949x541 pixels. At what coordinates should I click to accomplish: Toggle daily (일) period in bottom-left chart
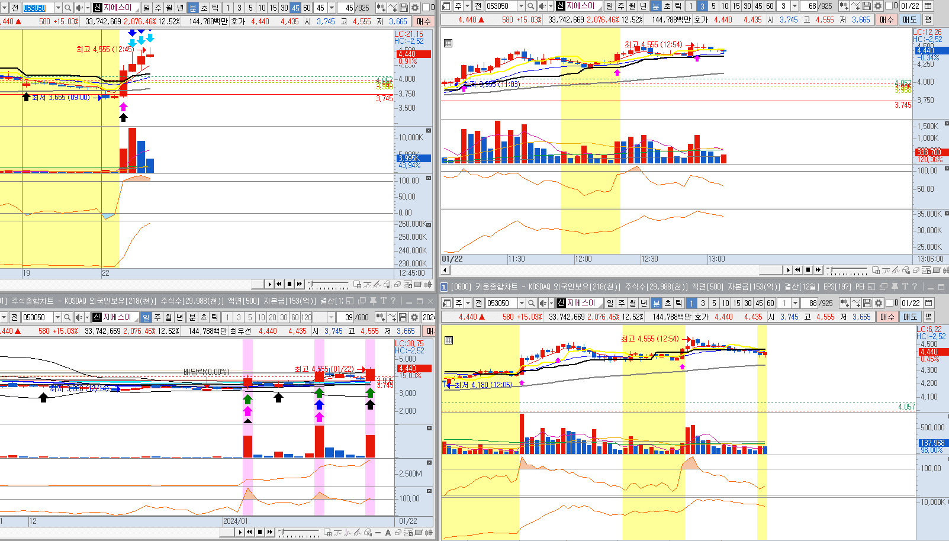(x=146, y=317)
